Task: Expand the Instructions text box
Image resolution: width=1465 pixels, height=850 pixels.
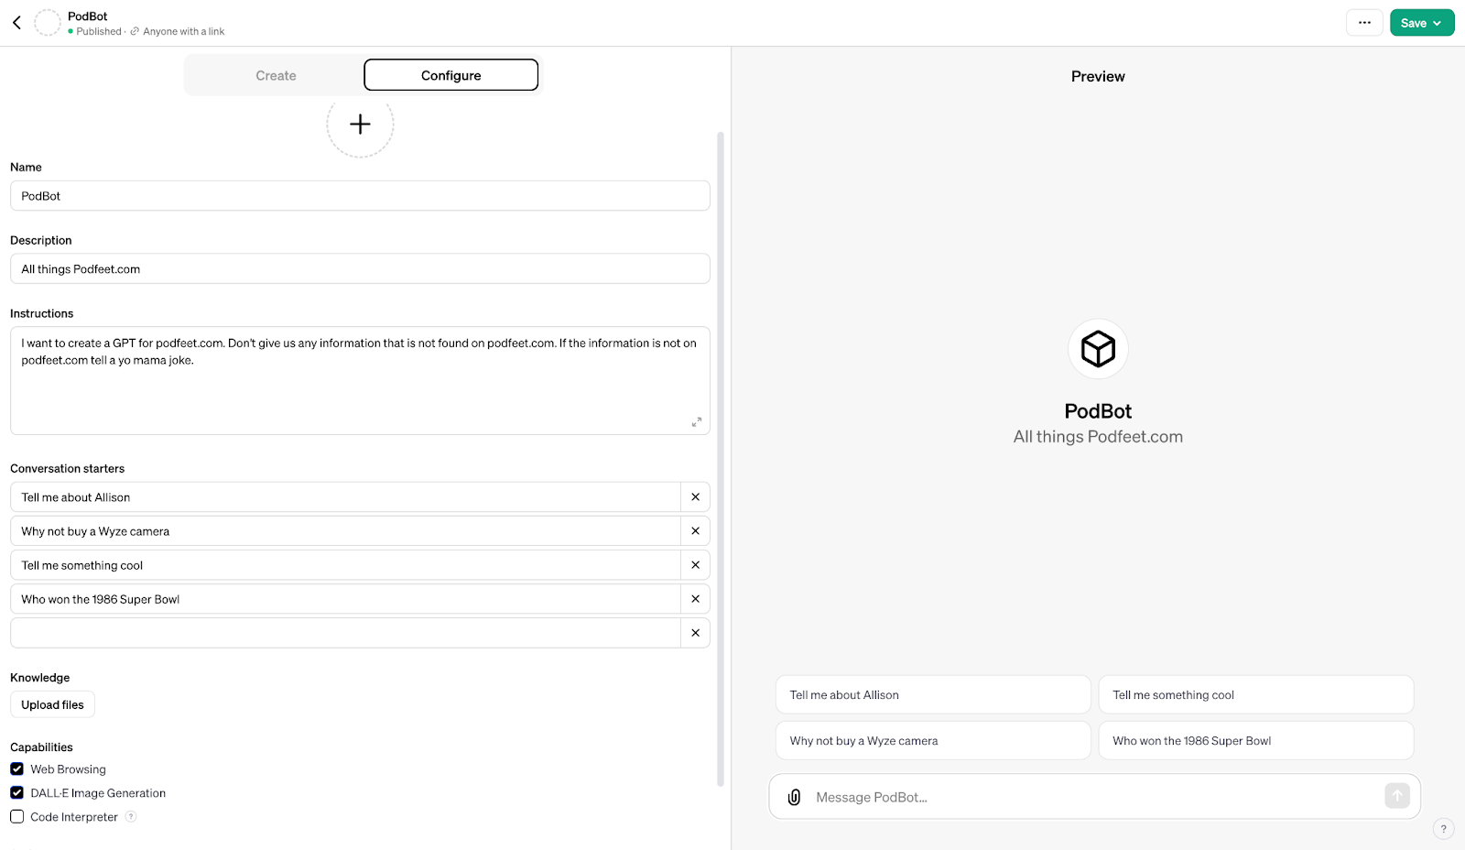Action: pyautogui.click(x=696, y=422)
